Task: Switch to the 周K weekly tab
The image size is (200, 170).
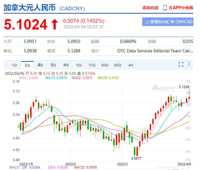Action: point(40,65)
